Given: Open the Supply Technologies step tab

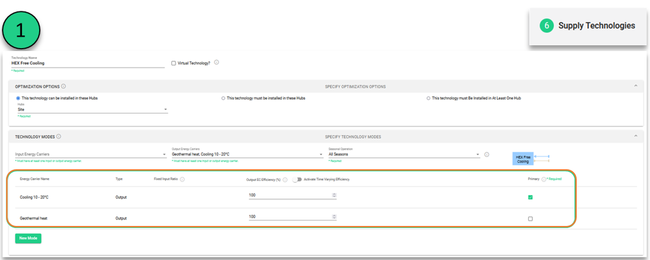Looking at the screenshot, I should [x=588, y=26].
